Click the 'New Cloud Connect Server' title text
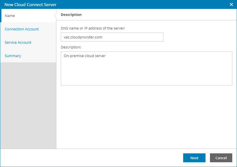237x167 pixels. 30,4
